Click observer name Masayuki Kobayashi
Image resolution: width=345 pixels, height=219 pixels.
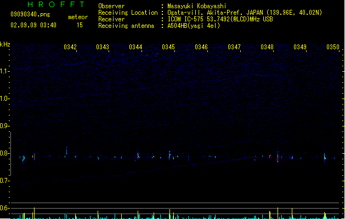point(197,6)
